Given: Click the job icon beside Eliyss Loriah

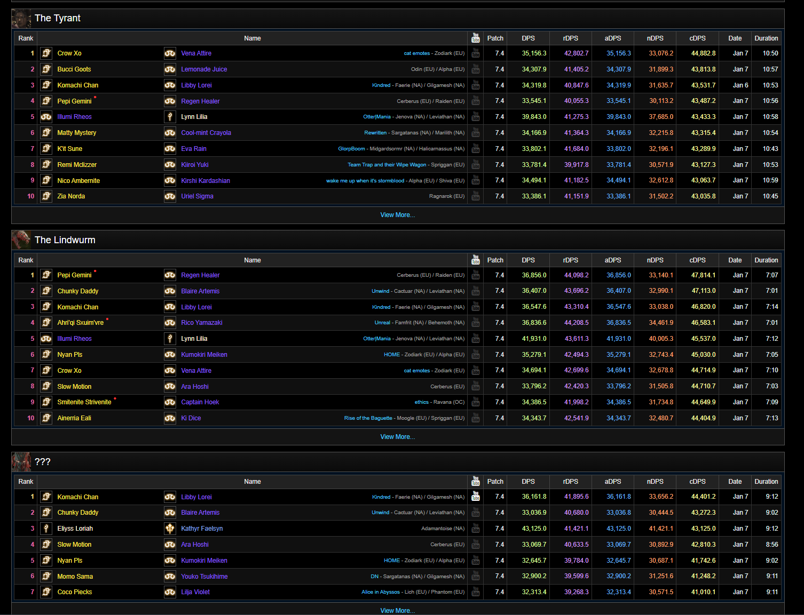Looking at the screenshot, I should click(x=46, y=528).
